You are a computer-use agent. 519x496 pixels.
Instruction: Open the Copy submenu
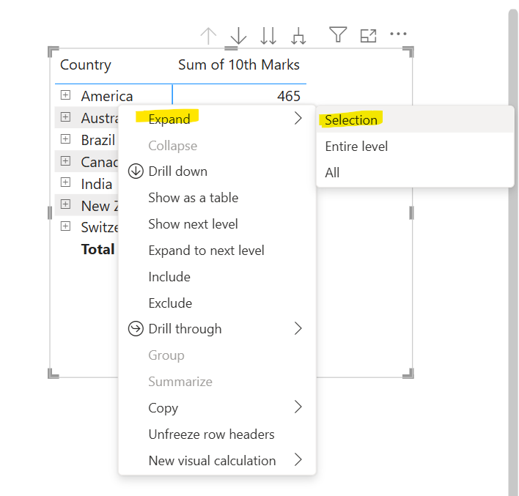point(163,408)
